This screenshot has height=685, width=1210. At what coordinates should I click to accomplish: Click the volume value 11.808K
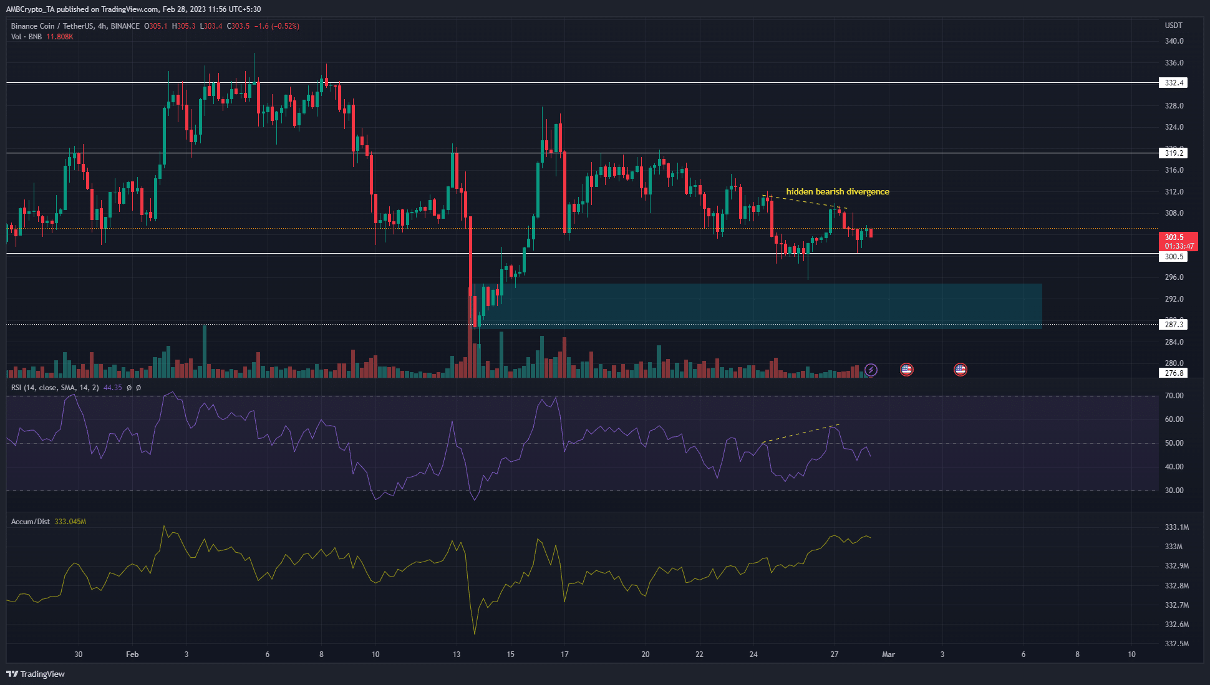coord(60,37)
